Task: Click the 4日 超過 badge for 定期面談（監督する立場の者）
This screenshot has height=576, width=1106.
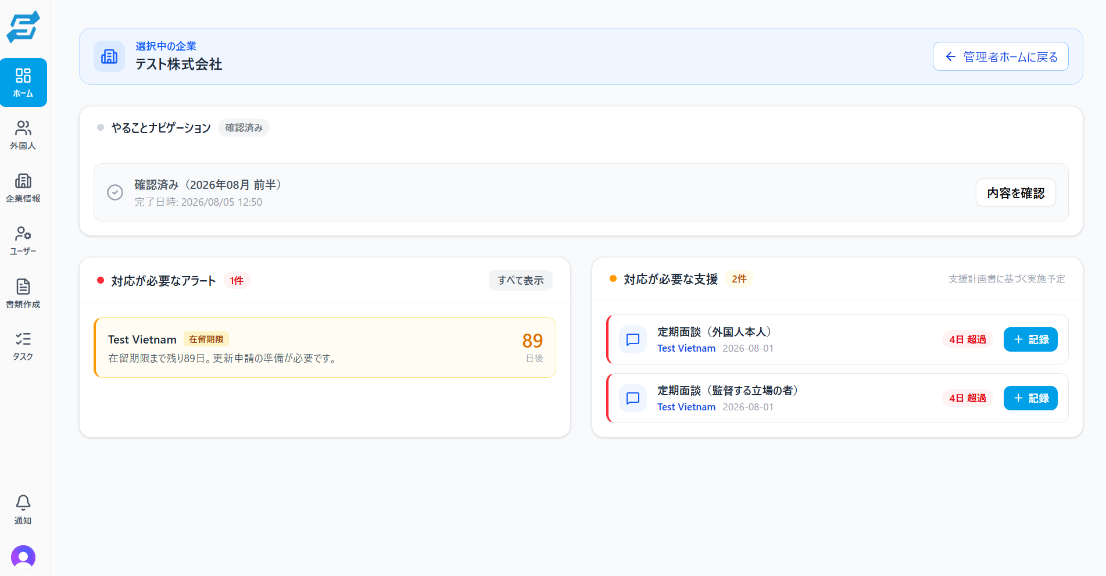Action: (x=968, y=398)
